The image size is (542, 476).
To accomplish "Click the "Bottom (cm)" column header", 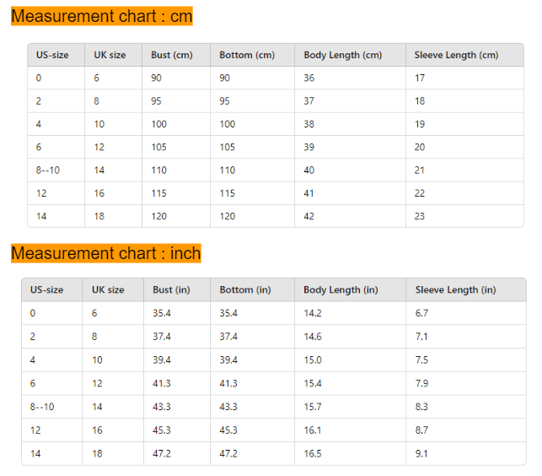I will click(247, 55).
